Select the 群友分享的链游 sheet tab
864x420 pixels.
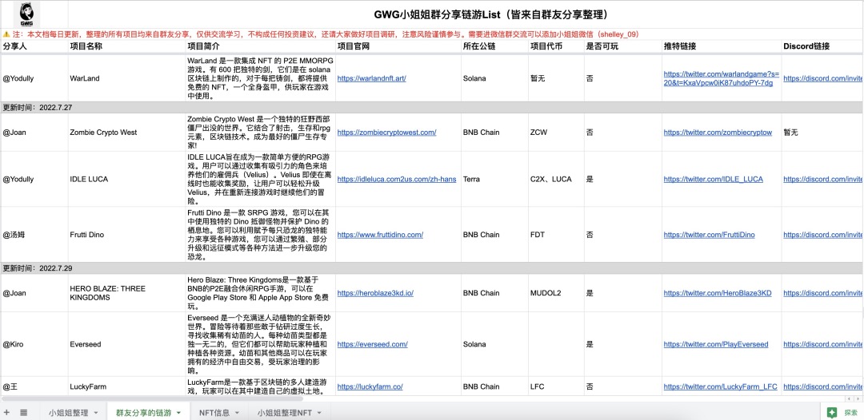coord(143,412)
